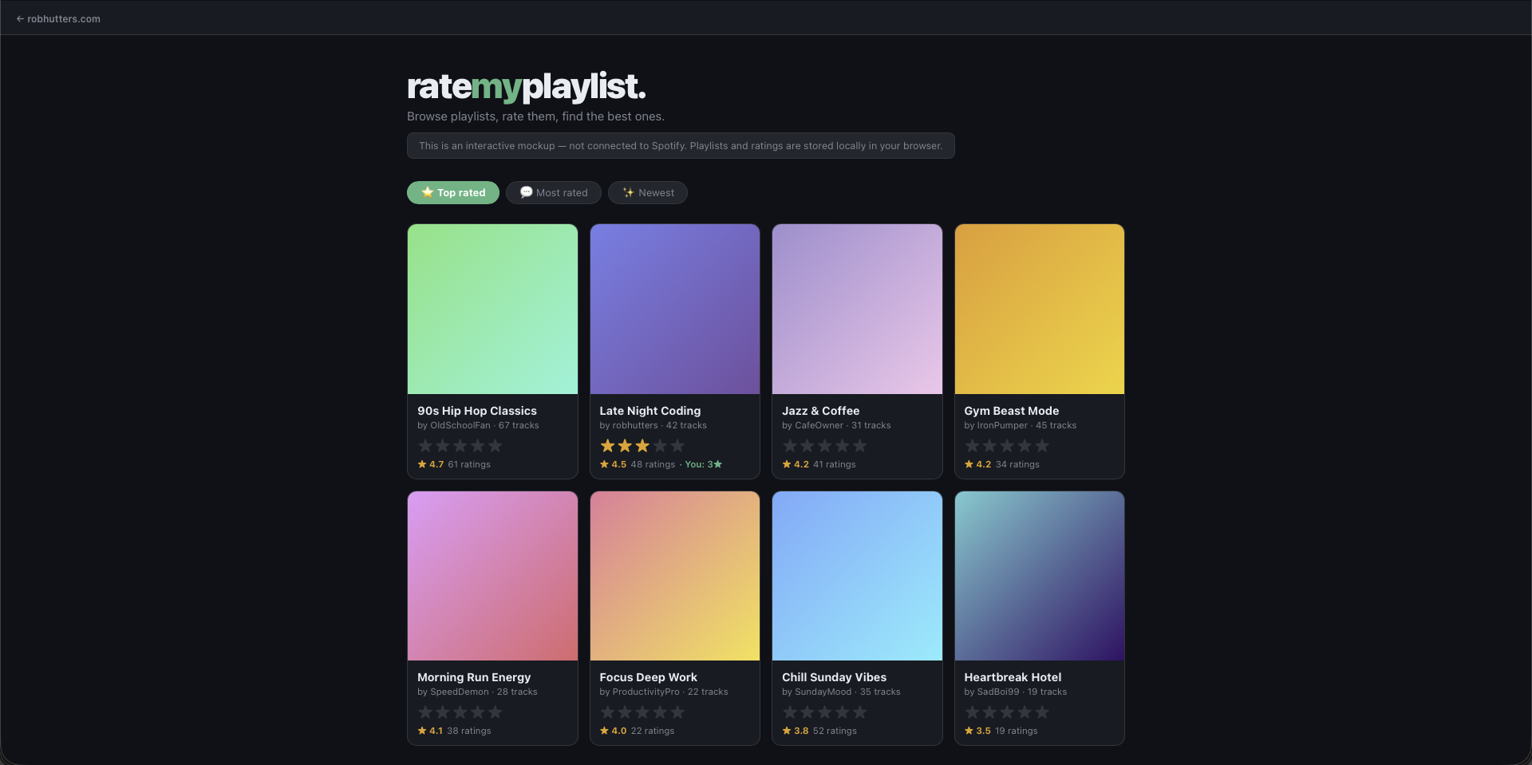Select one star for Morning Run Energy
The height and width of the screenshot is (765, 1532).
(x=425, y=712)
